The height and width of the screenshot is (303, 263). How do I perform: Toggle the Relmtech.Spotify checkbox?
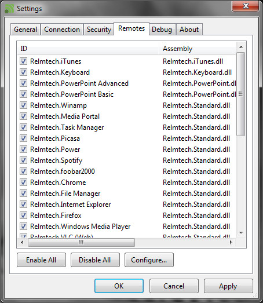tap(23, 160)
